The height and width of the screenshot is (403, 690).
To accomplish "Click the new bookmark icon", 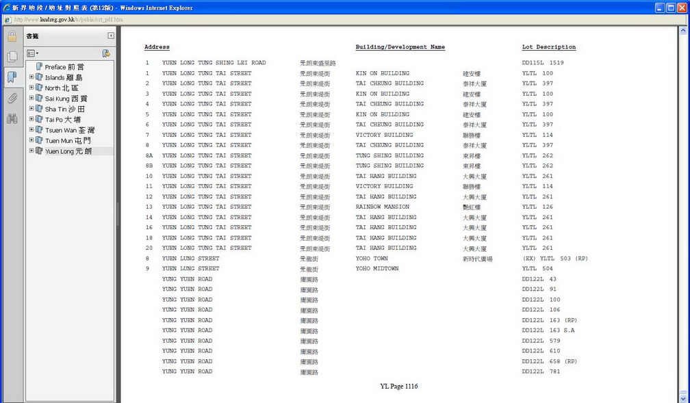I will 106,53.
